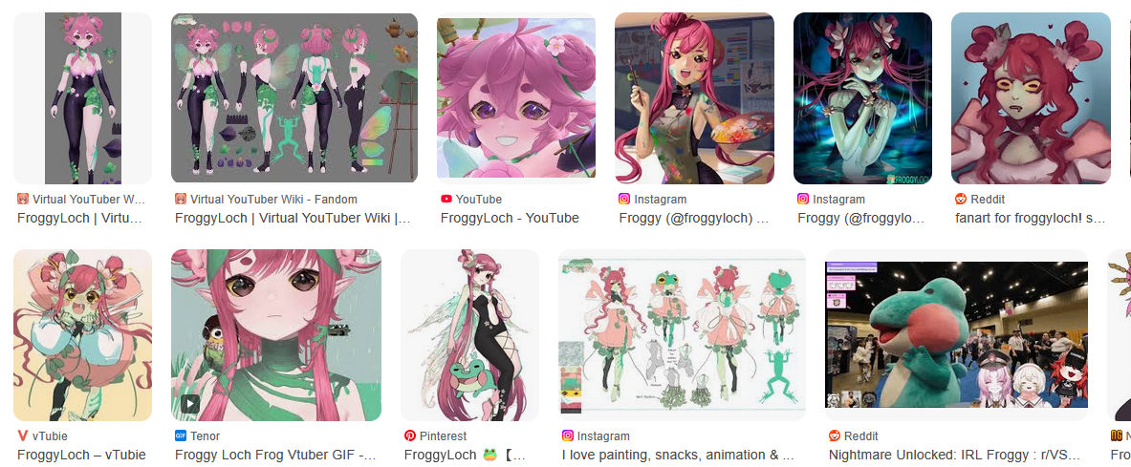Click the Reddit icon beside fanart result
This screenshot has height=467, width=1131.
(x=960, y=199)
